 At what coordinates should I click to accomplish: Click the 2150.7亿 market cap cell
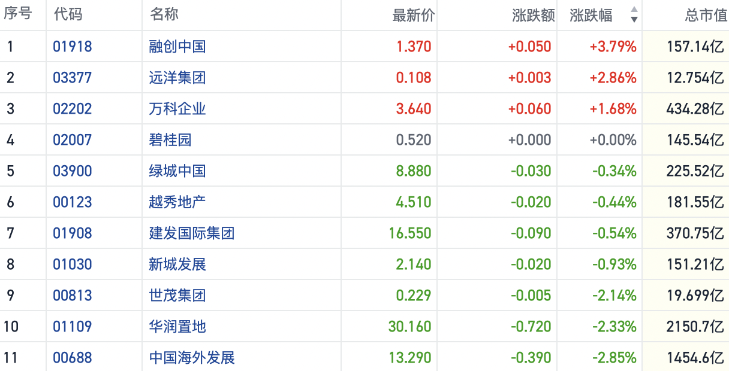click(695, 327)
